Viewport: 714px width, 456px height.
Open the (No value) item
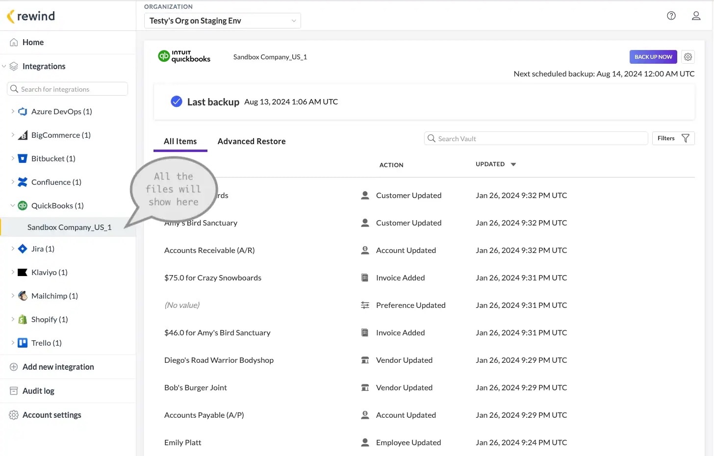point(182,305)
